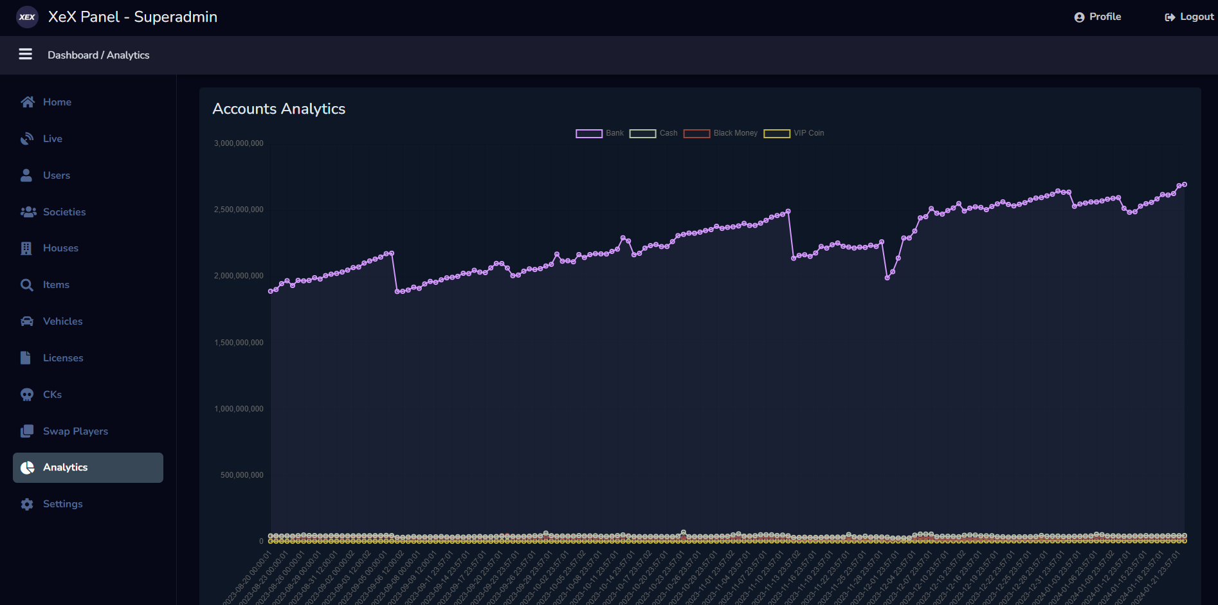Open Home via the house icon
Image resolution: width=1218 pixels, height=605 pixels.
click(27, 102)
